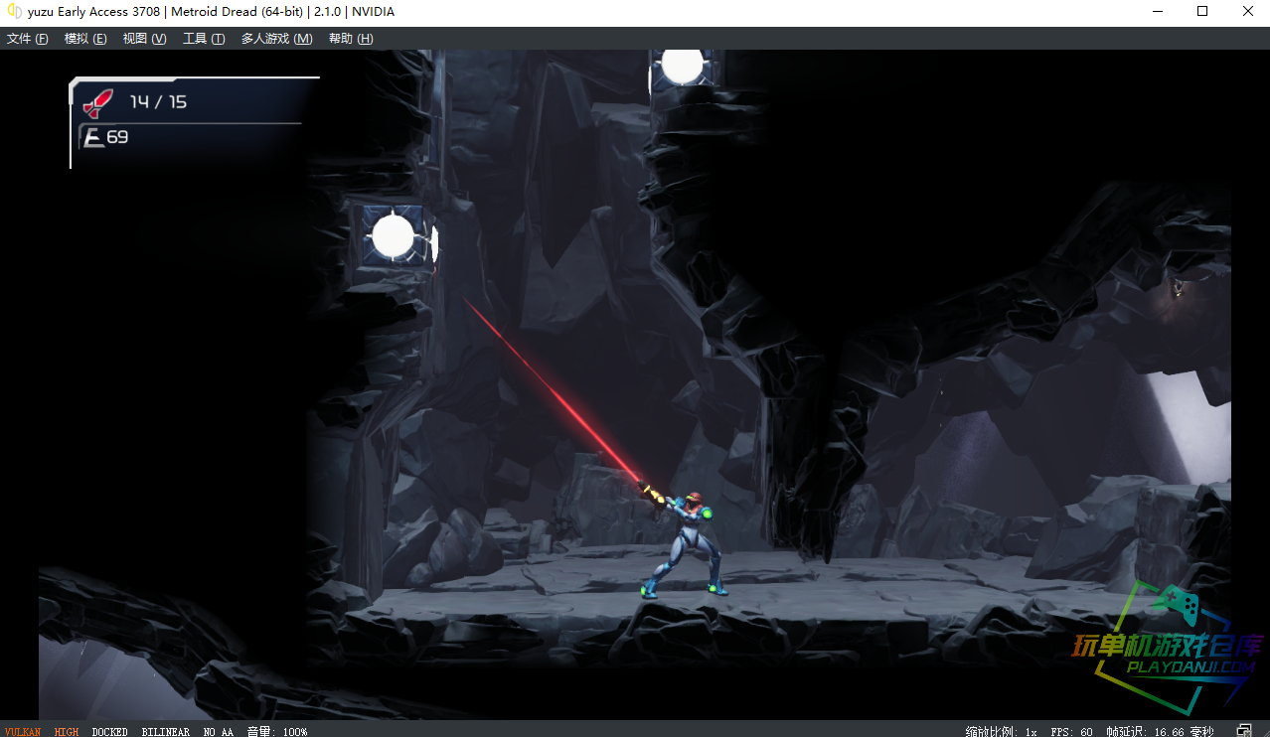Change the NO AA anti-aliasing option
Viewport: 1270px width, 737px height.
click(x=218, y=732)
